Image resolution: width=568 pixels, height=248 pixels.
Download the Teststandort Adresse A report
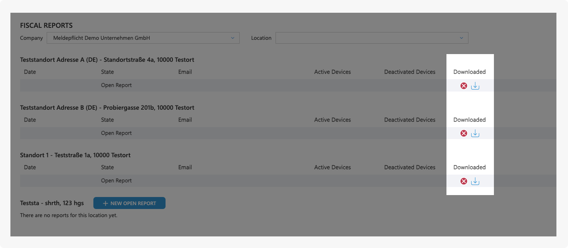[475, 85]
